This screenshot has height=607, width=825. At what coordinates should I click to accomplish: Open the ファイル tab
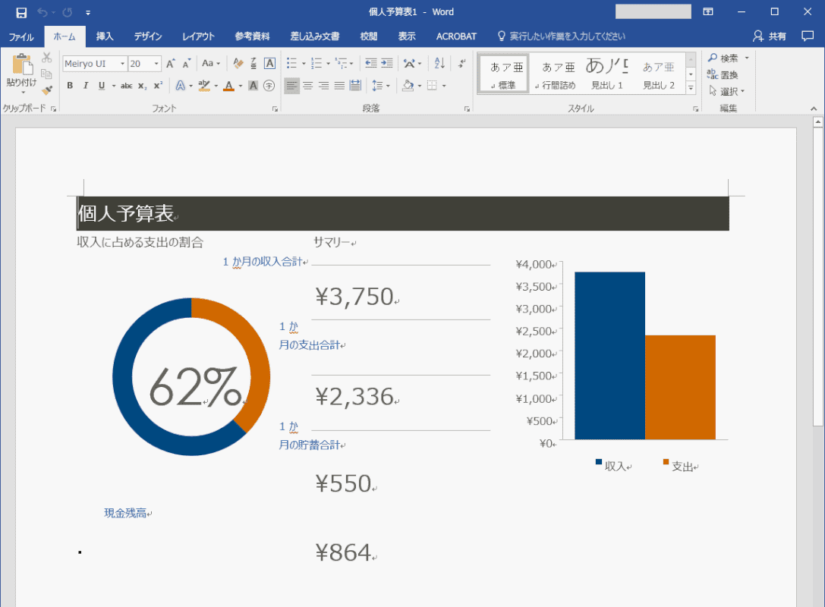click(21, 36)
